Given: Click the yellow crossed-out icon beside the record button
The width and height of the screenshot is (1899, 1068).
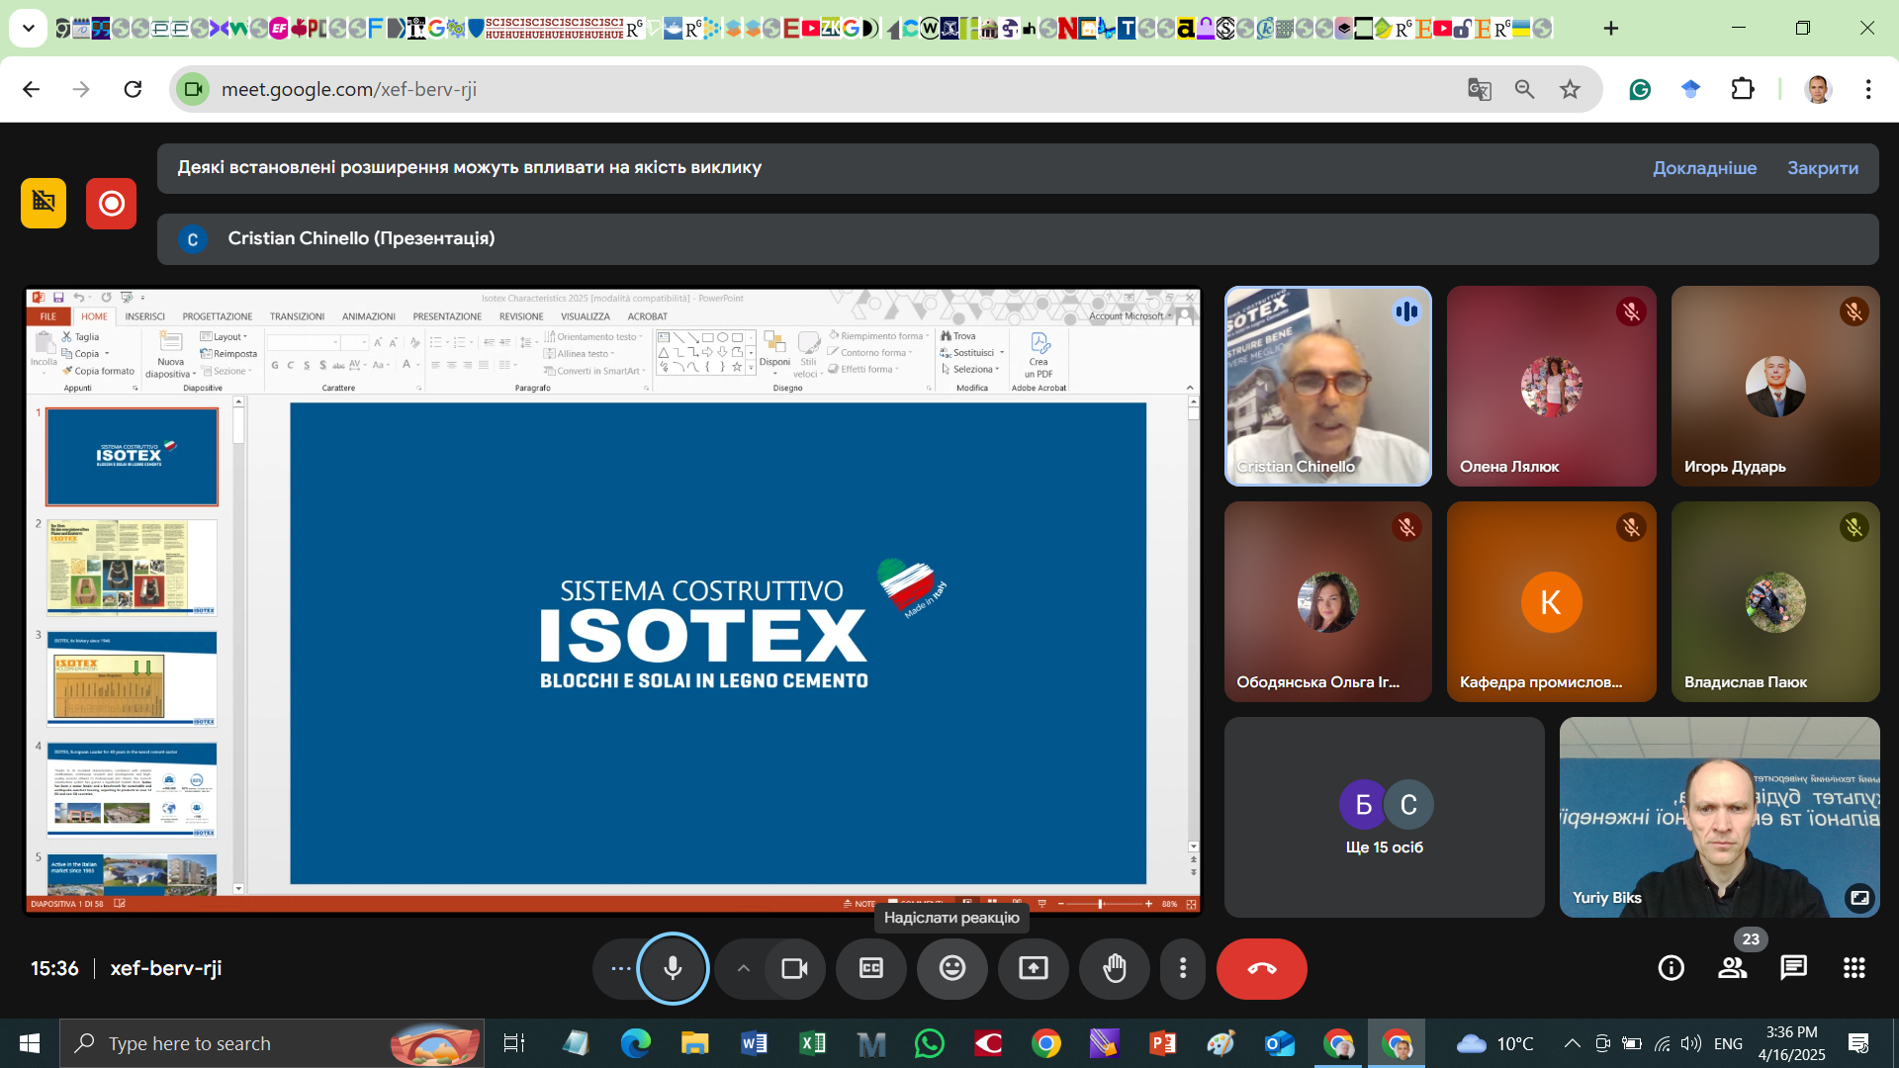Looking at the screenshot, I should [44, 203].
